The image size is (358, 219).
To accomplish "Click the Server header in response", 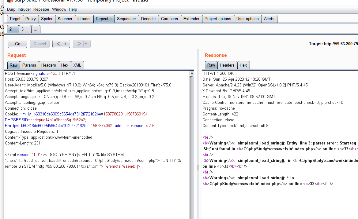I will tap(255, 85).
